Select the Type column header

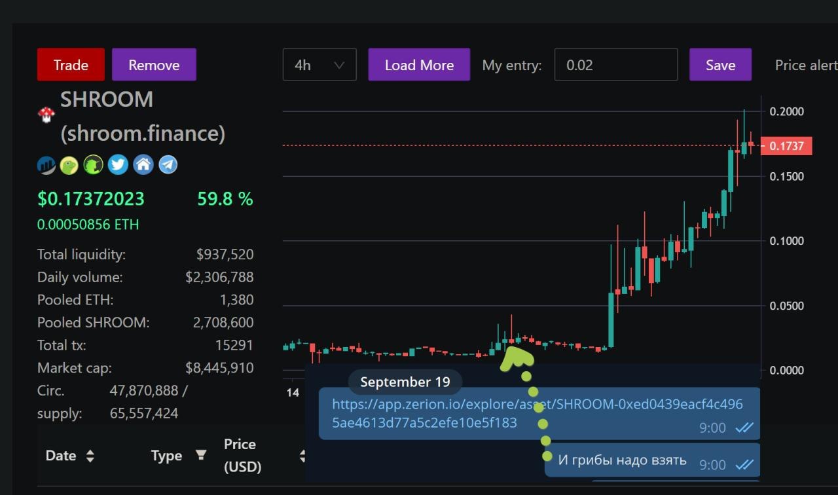coord(166,456)
